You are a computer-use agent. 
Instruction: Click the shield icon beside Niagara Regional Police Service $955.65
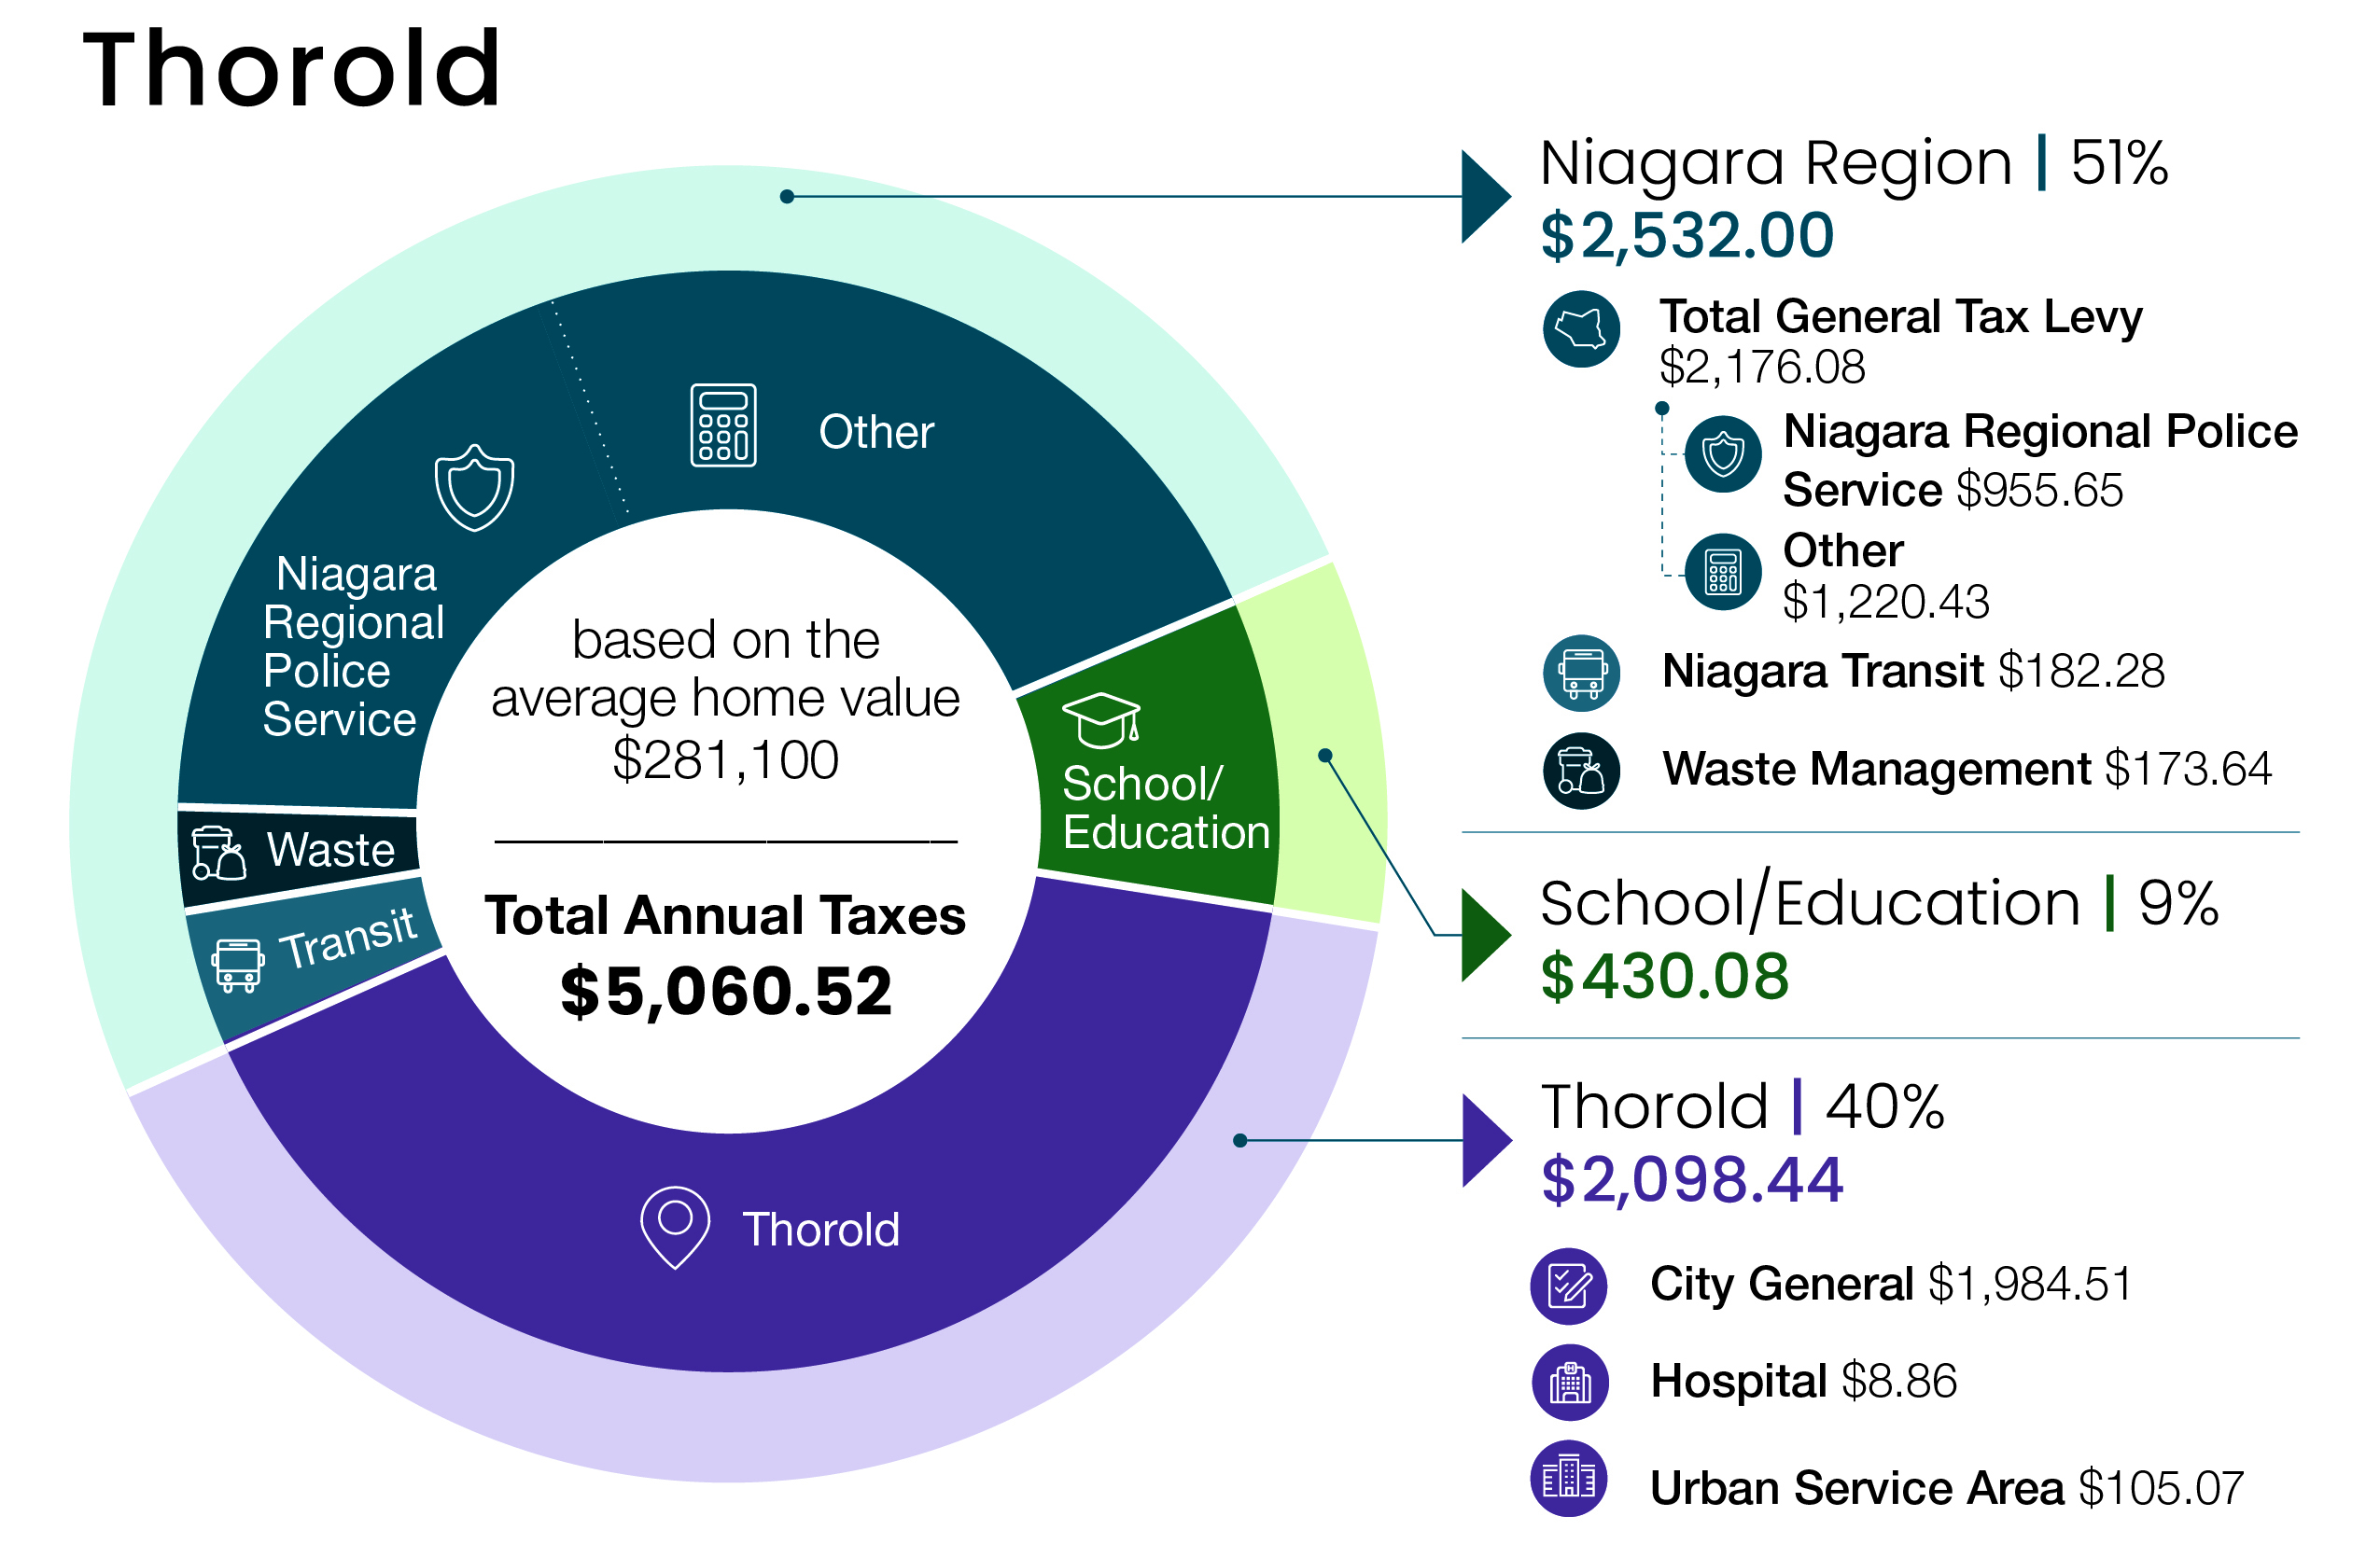pyautogui.click(x=1723, y=453)
